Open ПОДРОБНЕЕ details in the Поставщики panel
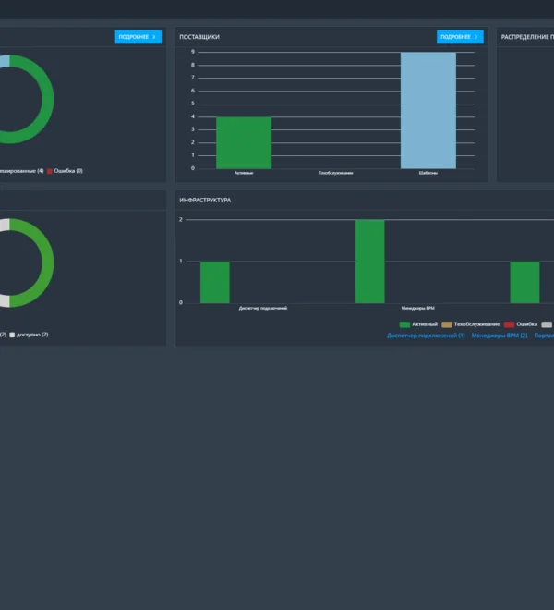 (x=460, y=37)
